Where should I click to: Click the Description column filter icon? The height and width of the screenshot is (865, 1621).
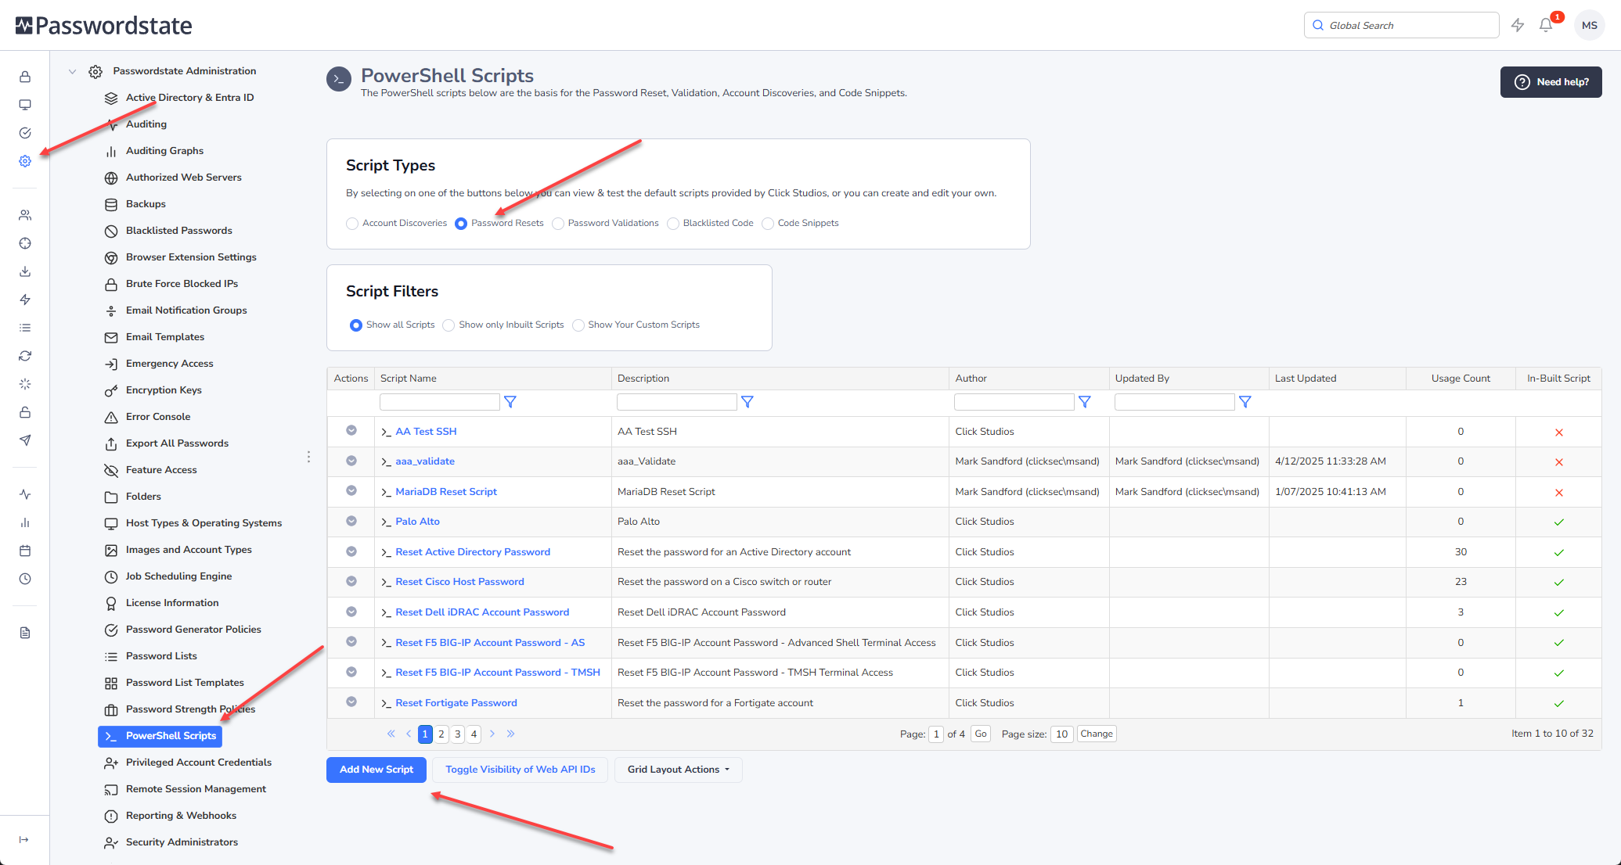point(747,402)
